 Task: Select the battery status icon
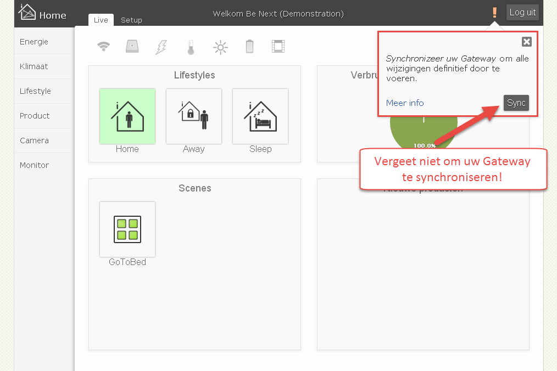[249, 47]
